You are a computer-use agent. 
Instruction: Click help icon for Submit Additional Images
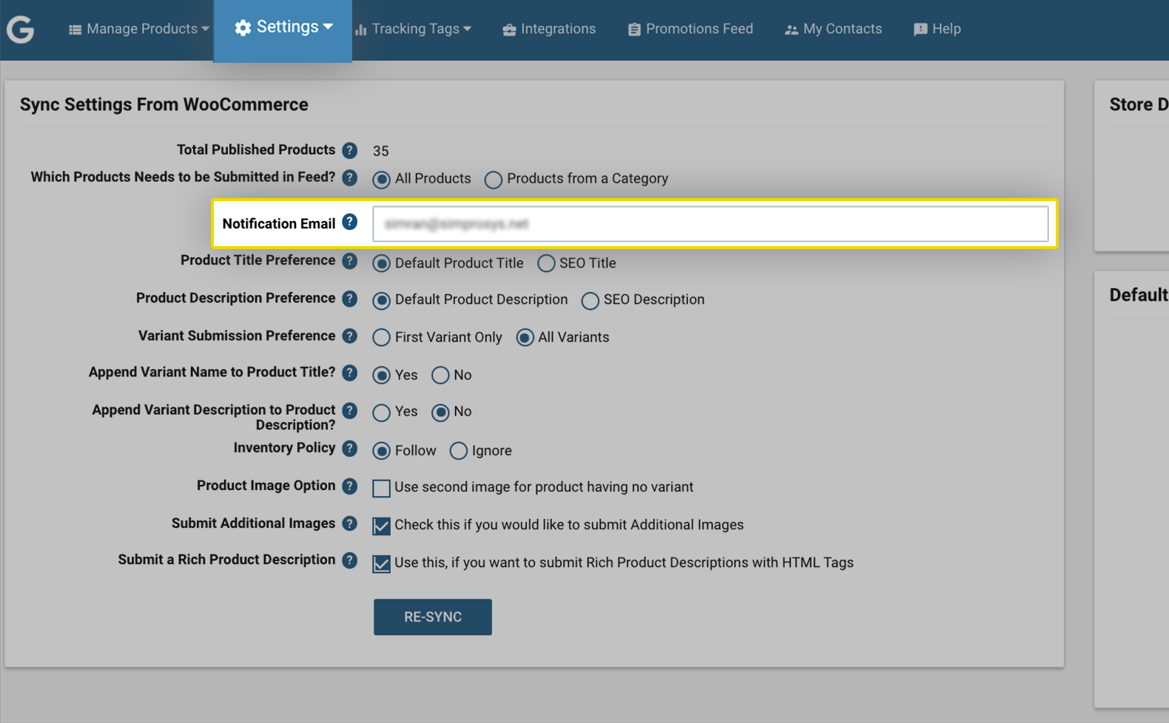click(x=350, y=523)
